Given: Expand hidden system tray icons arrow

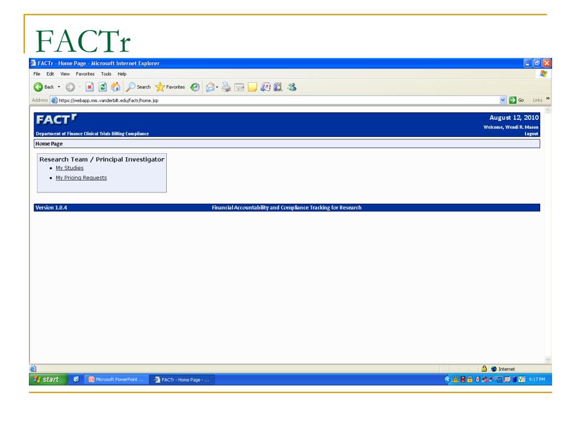Looking at the screenshot, I should (448, 379).
